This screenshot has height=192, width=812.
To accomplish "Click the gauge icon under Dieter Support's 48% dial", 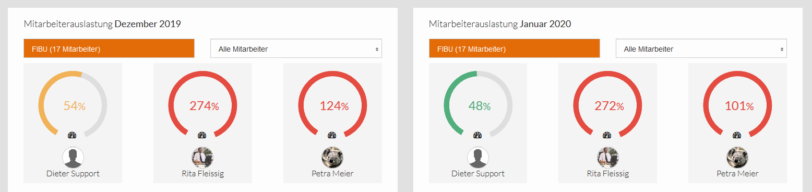I will point(477,135).
